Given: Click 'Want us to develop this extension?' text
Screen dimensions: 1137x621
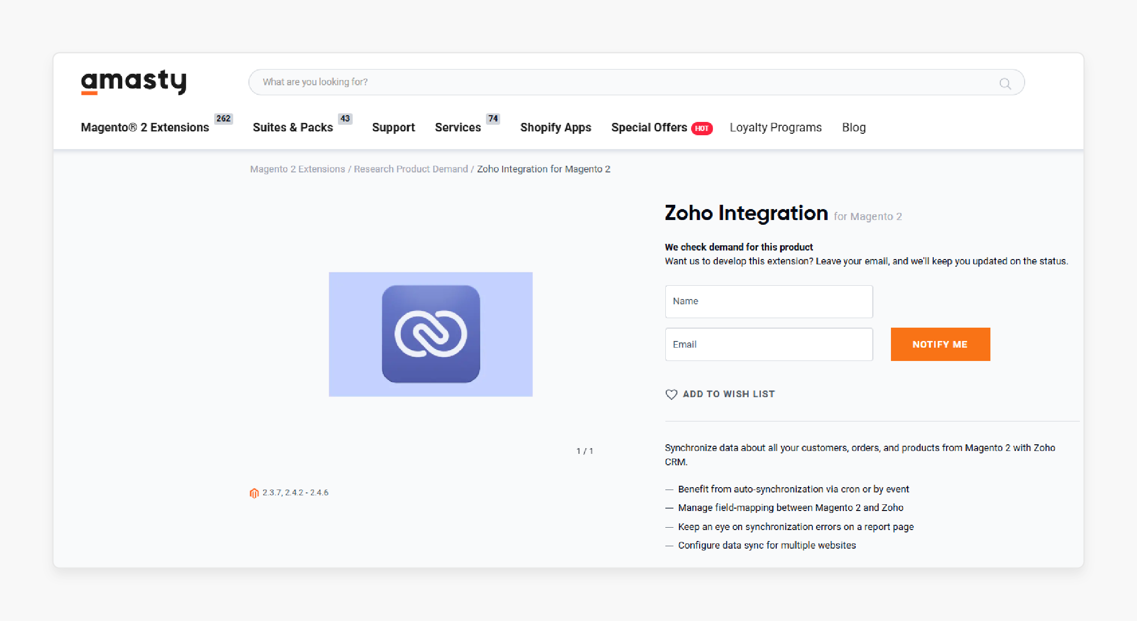Looking at the screenshot, I should (x=866, y=261).
